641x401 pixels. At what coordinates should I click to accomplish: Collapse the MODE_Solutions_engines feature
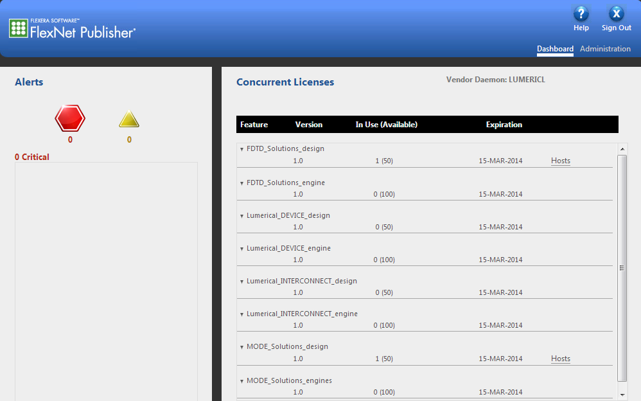pyautogui.click(x=241, y=381)
